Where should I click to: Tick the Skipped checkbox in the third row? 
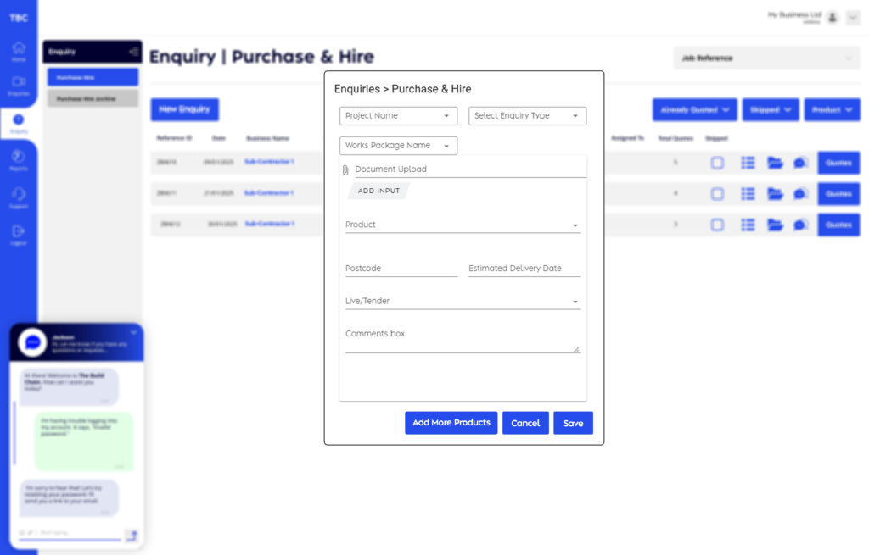pos(717,225)
